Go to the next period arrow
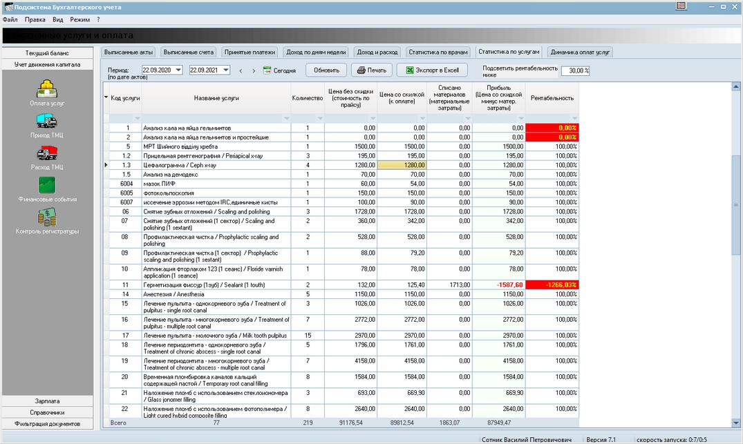743x444 pixels. pos(254,70)
